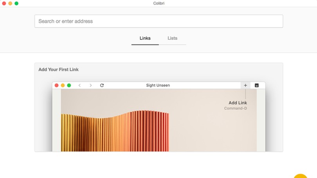Click the plus Add Link icon
The height and width of the screenshot is (178, 317).
245,85
